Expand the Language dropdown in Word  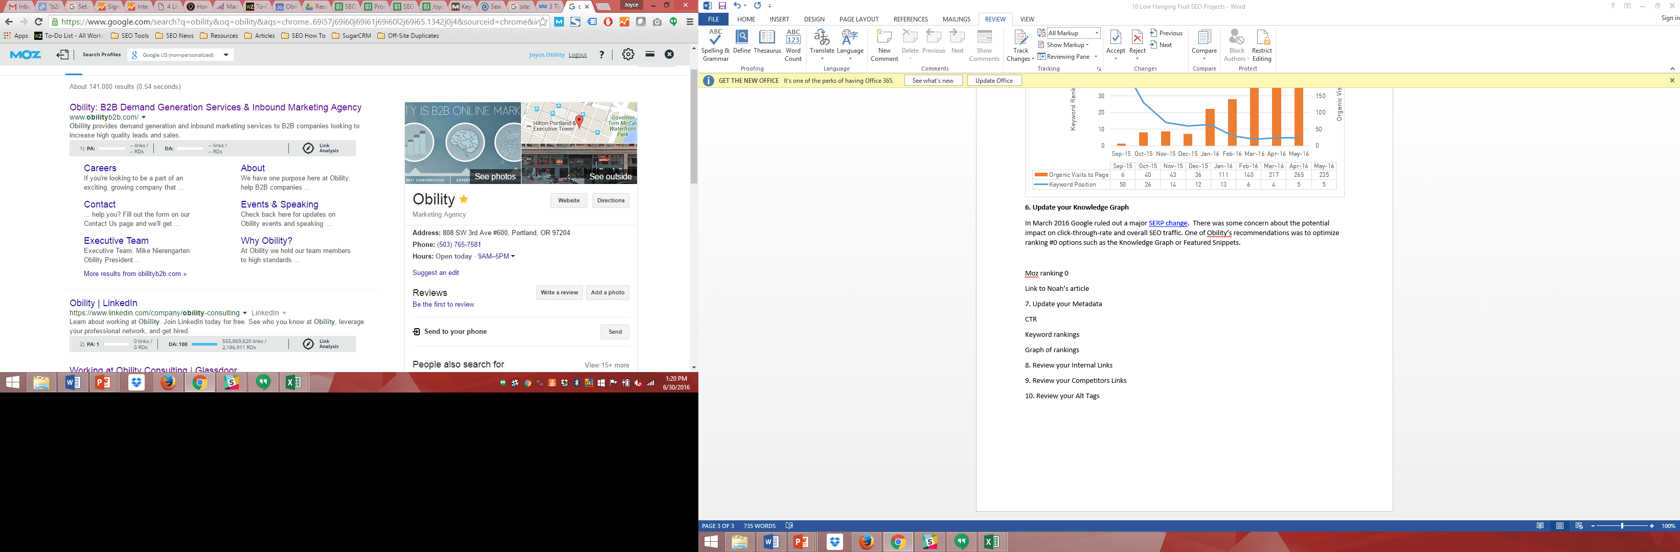click(x=850, y=59)
